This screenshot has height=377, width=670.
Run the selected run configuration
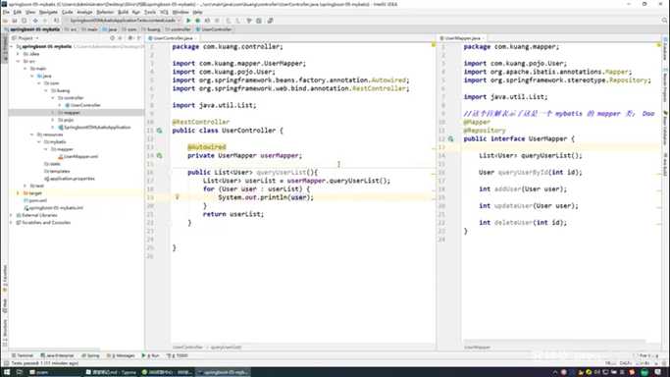pos(188,21)
